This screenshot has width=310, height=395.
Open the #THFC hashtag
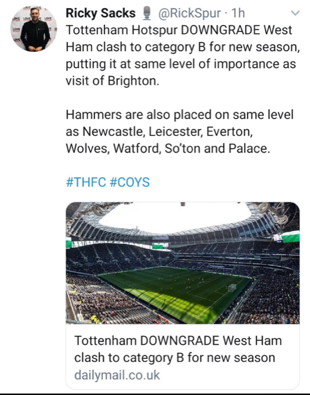point(86,182)
